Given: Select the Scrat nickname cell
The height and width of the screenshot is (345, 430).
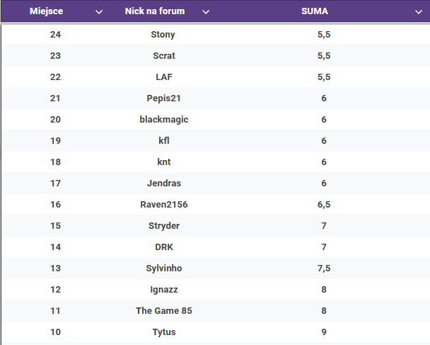Looking at the screenshot, I should (x=164, y=56).
